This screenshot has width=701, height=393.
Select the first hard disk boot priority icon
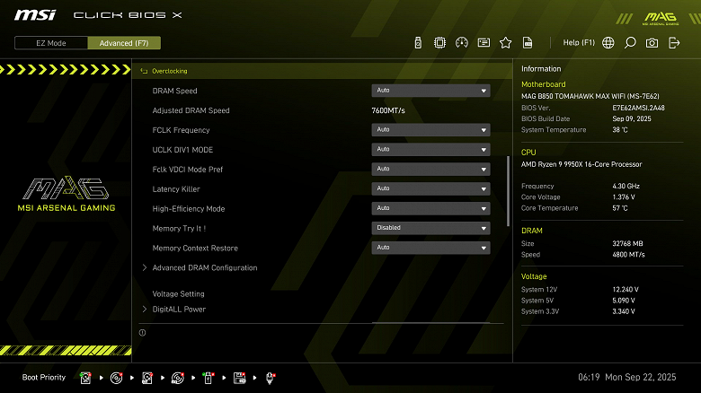[85, 378]
